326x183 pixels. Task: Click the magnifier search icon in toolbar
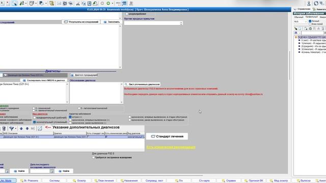click(14, 4)
